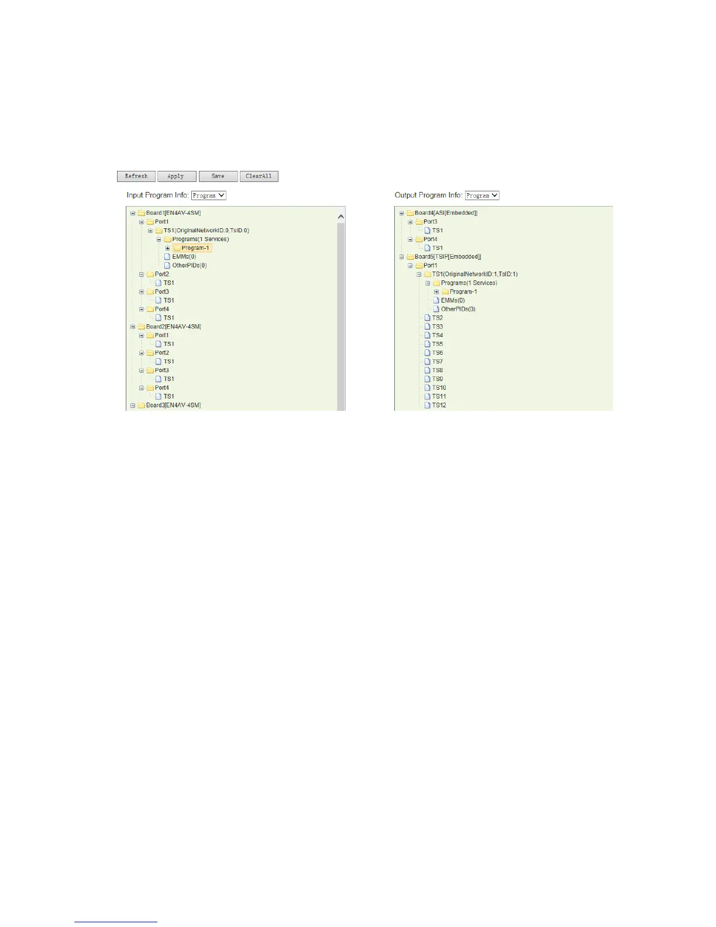
Task: Click folder icon of TS1(OriginalNetworkID:0,TsID:0)
Action: click(x=159, y=231)
